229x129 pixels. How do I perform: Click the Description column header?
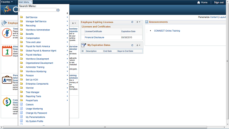[91, 51]
